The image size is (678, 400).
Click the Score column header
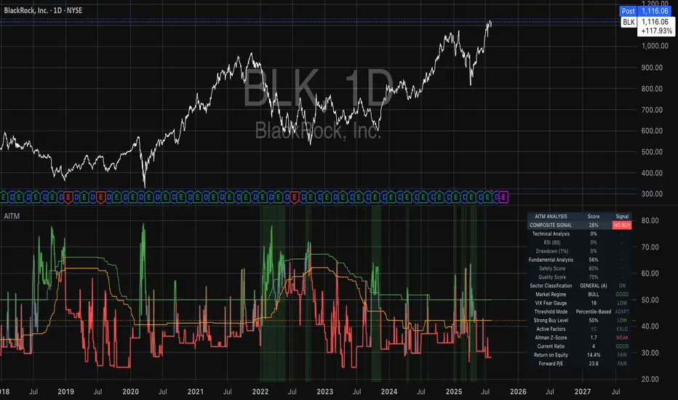pos(594,217)
